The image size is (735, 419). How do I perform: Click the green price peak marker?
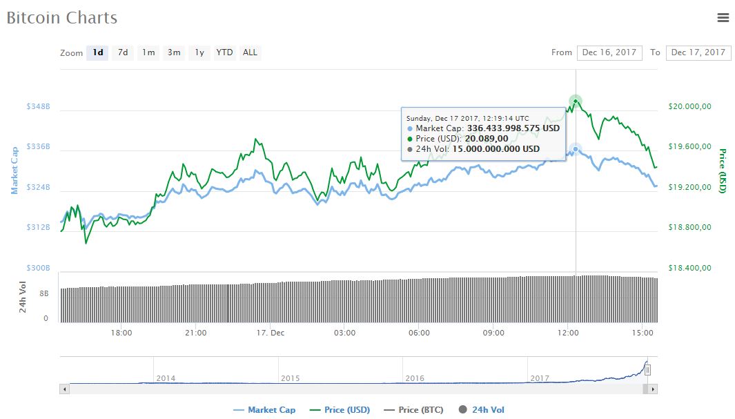576,101
